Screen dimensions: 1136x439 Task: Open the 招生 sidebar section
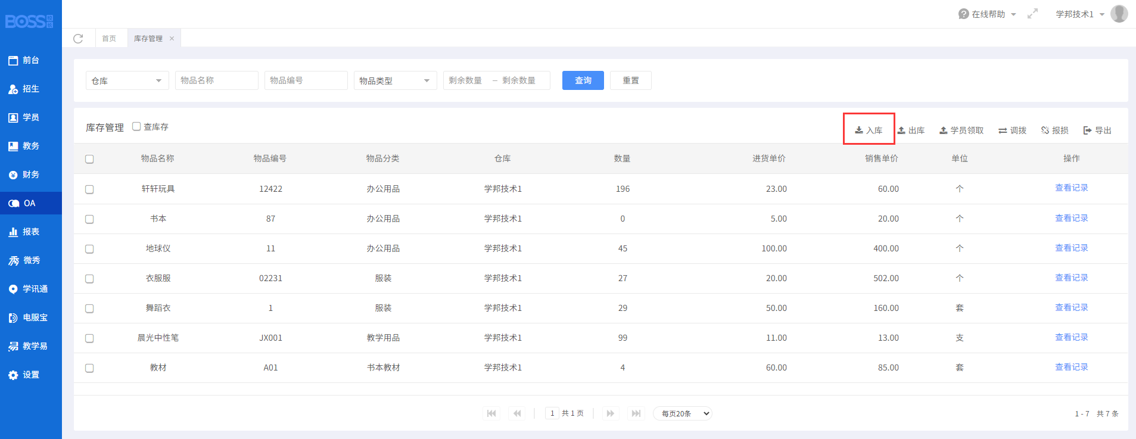pyautogui.click(x=31, y=89)
